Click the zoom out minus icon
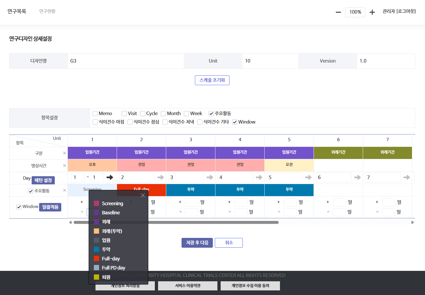 pos(338,12)
